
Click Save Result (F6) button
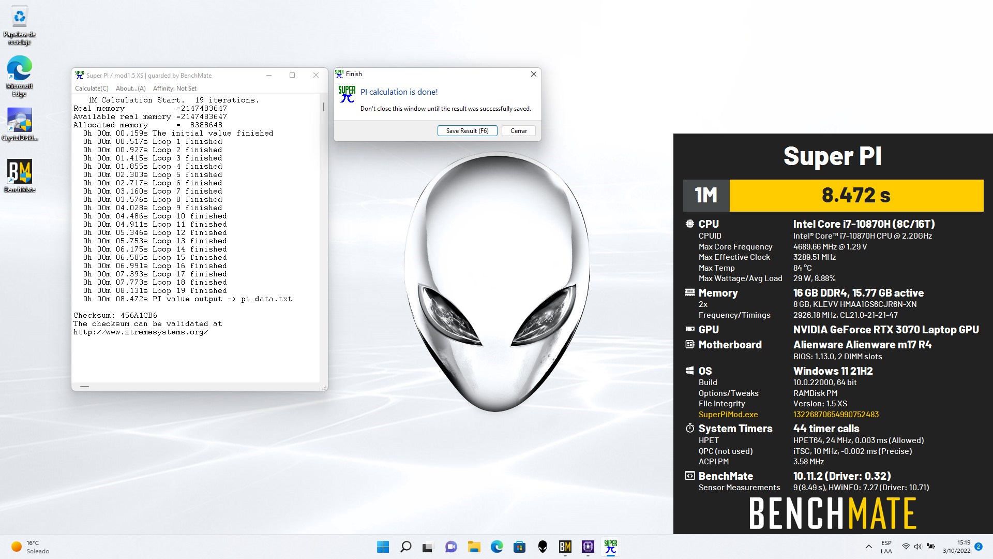(467, 131)
